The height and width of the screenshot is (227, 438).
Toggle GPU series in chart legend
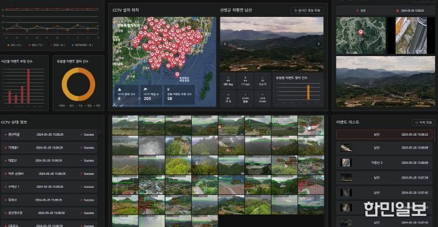click(36, 45)
